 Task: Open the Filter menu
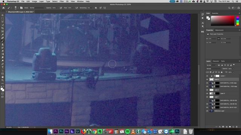pos(62,1)
